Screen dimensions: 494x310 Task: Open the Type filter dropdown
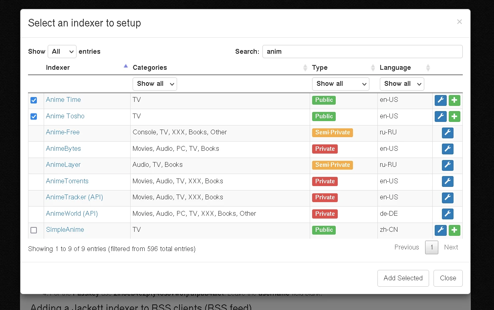(341, 84)
